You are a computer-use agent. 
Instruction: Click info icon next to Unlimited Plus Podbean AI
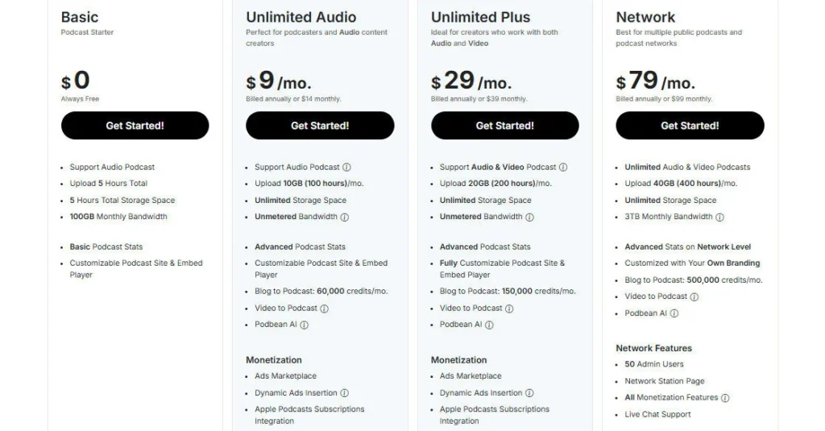click(x=489, y=325)
